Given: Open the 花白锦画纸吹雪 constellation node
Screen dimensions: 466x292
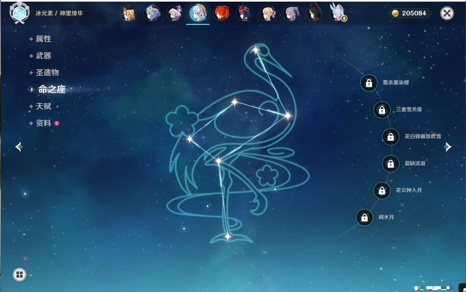Looking at the screenshot, I should (390, 137).
